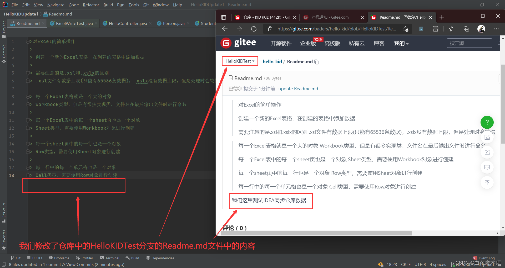Open the Event Log
This screenshot has height=268, width=505.
[x=484, y=258]
